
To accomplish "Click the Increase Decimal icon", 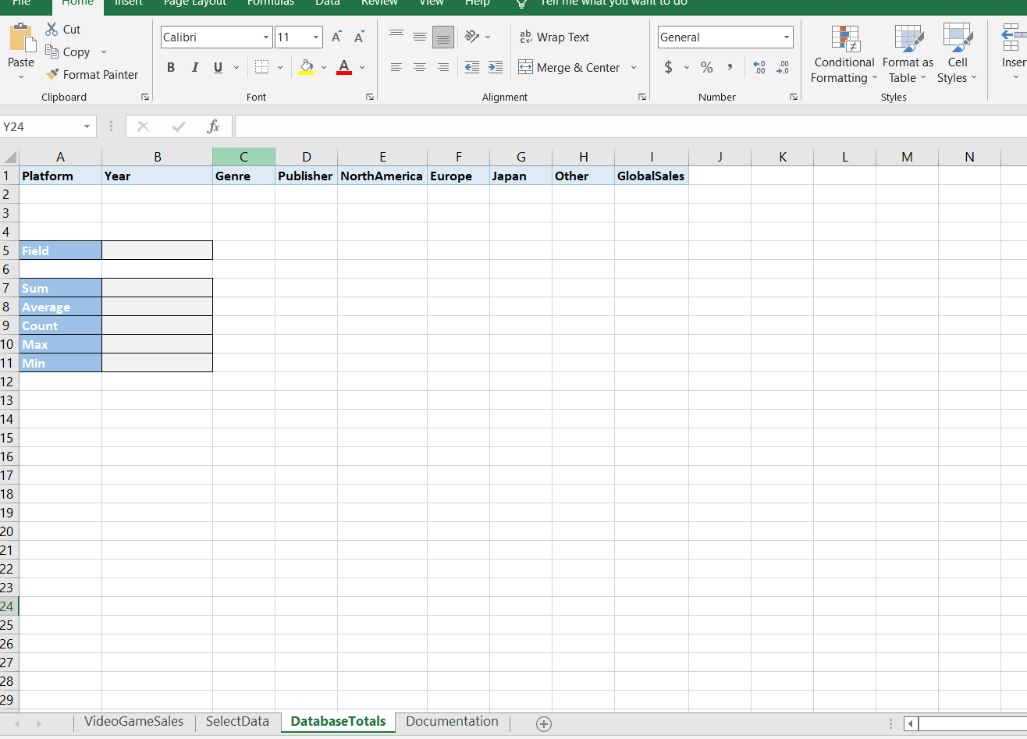I will [x=758, y=67].
